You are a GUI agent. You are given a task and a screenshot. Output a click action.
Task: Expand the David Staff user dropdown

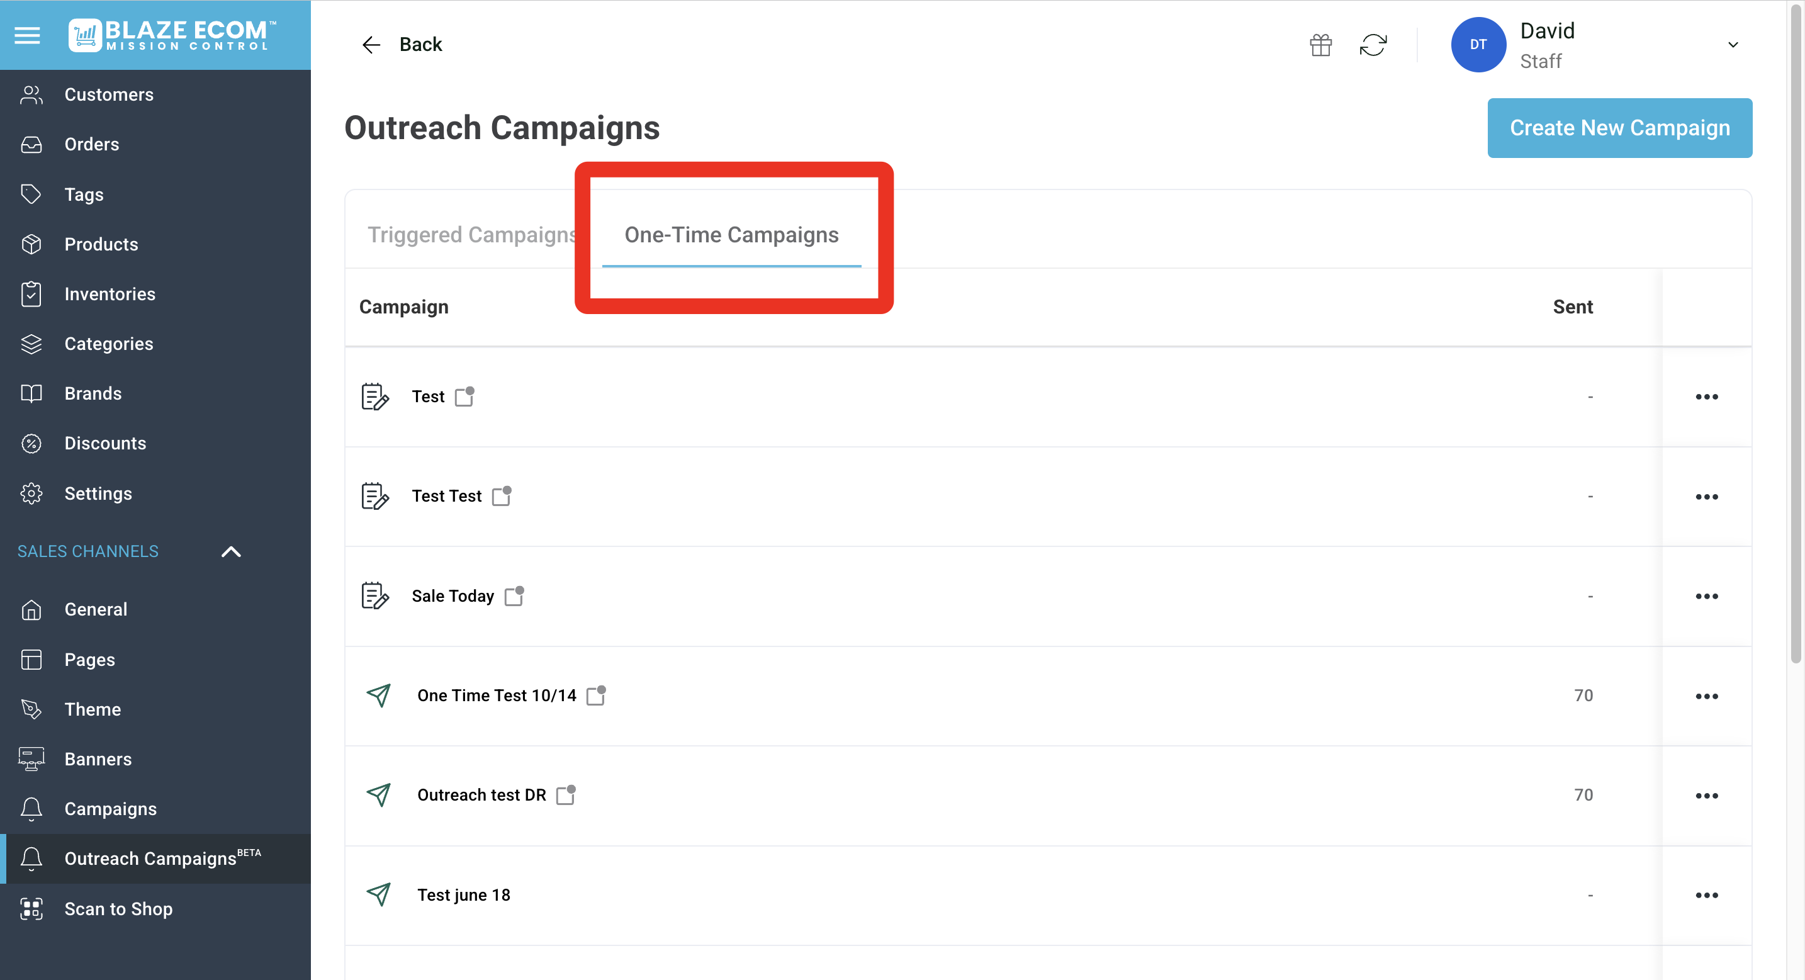[1733, 45]
